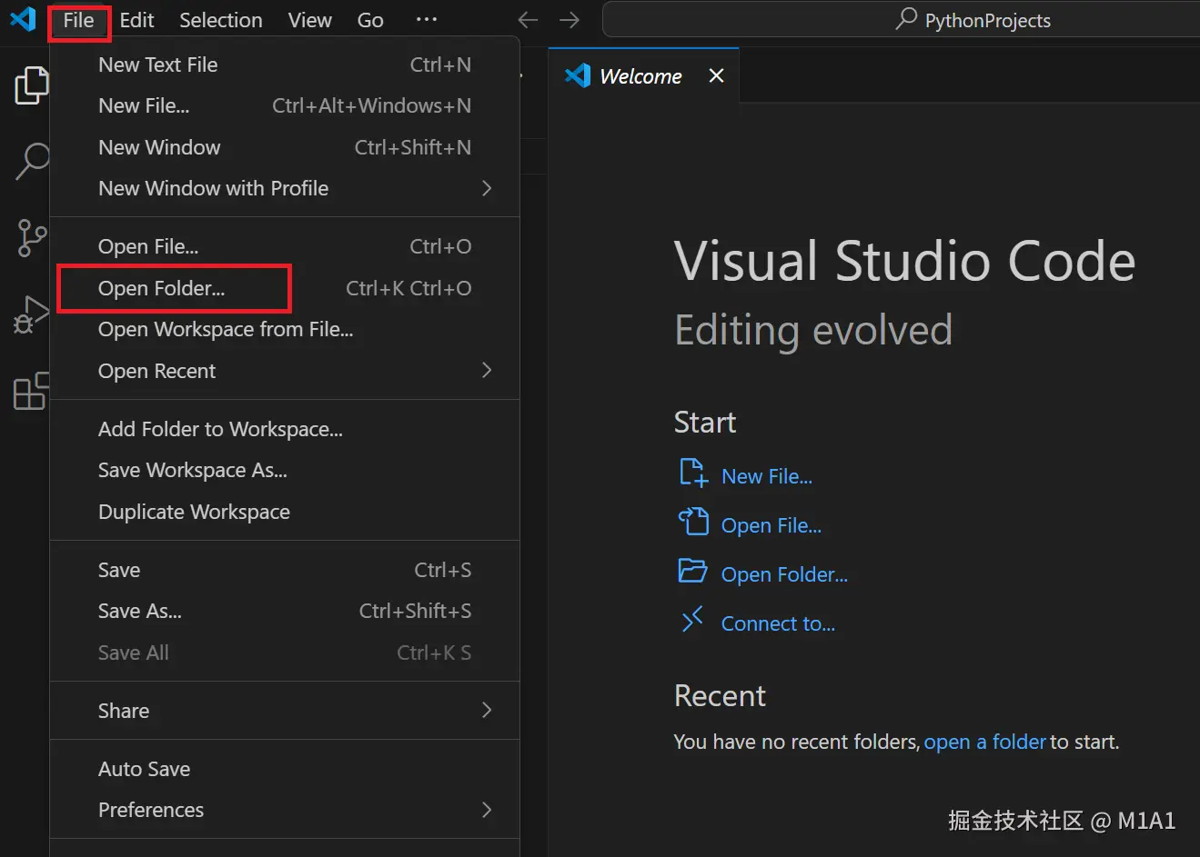
Task: Open the Extensions view icon
Action: 31,391
